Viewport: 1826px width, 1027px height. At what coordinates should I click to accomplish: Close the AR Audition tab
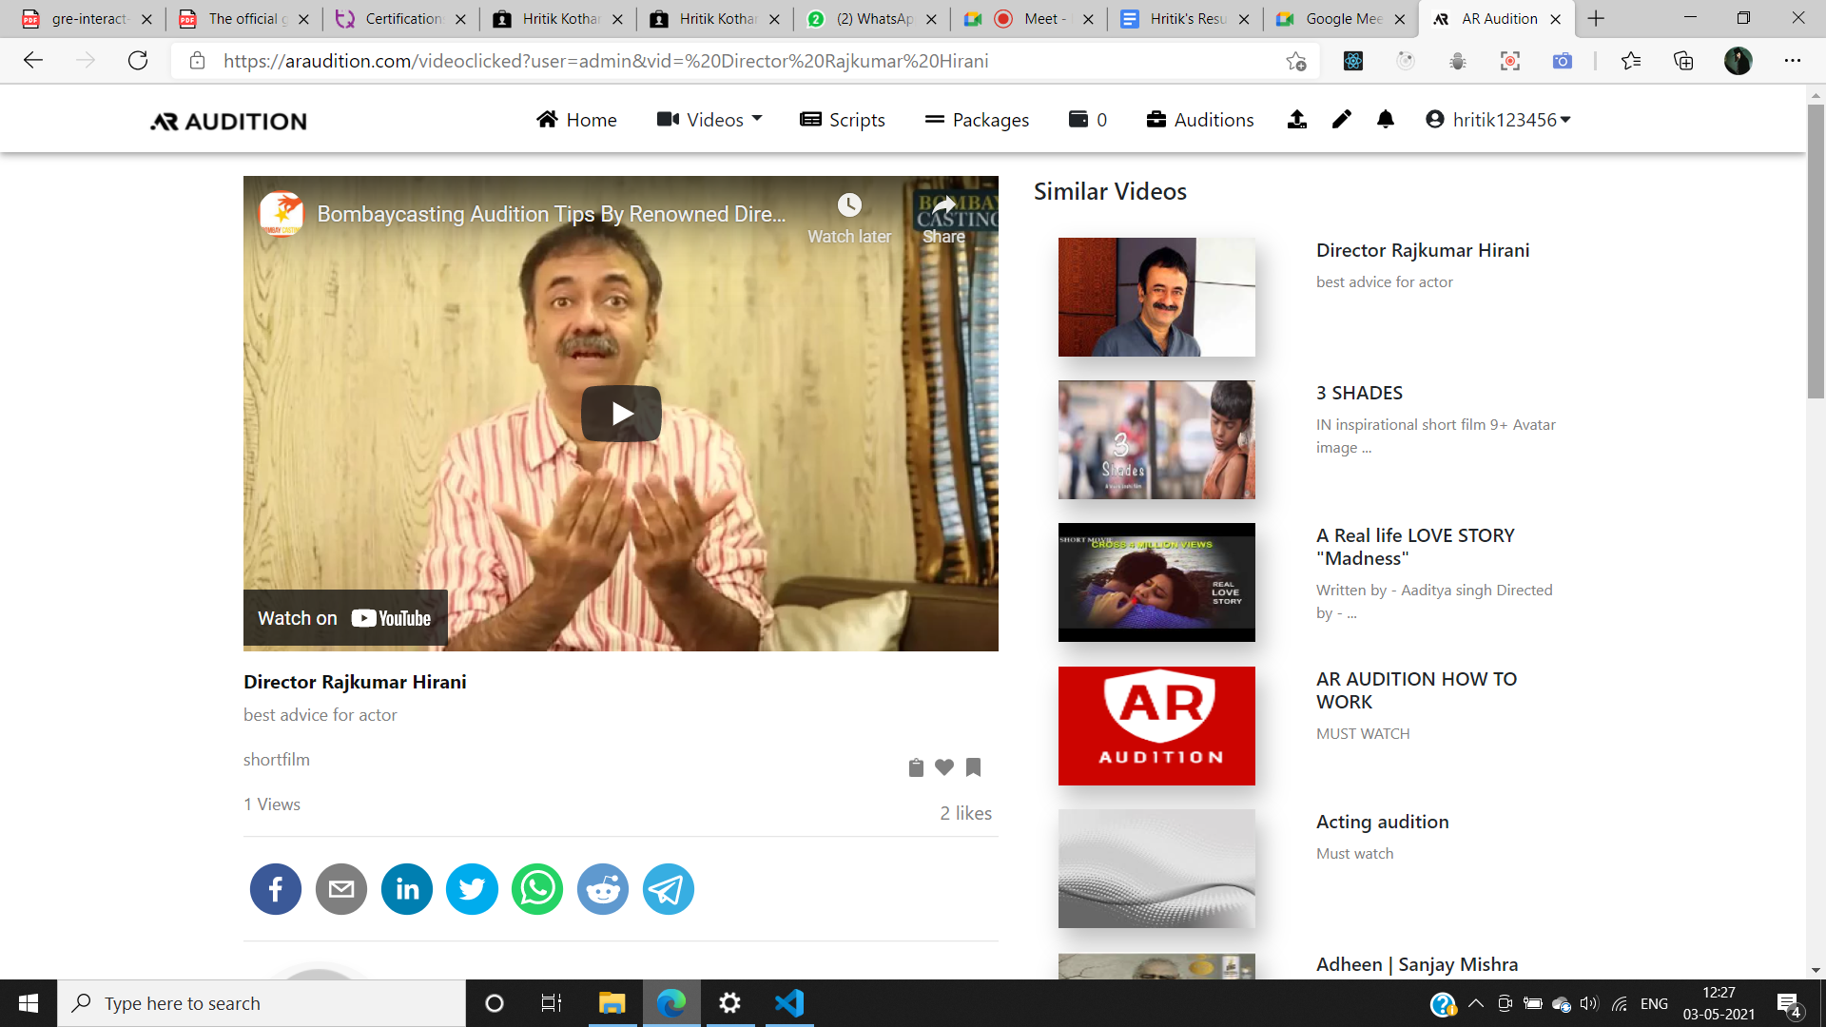(1555, 19)
